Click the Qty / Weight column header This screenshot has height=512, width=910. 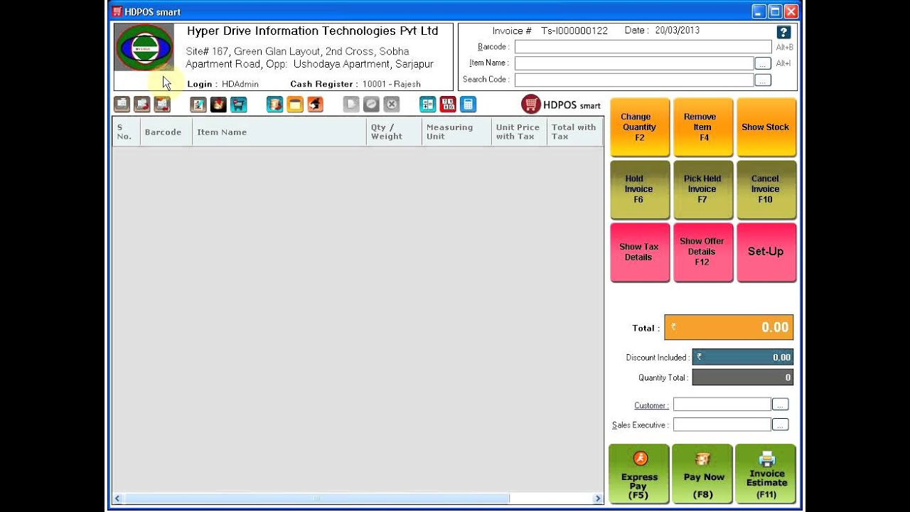[394, 132]
